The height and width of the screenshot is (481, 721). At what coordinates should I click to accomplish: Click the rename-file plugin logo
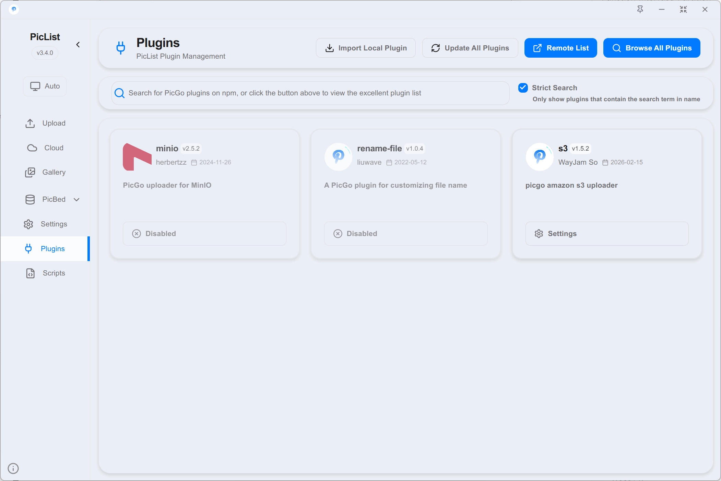click(338, 157)
